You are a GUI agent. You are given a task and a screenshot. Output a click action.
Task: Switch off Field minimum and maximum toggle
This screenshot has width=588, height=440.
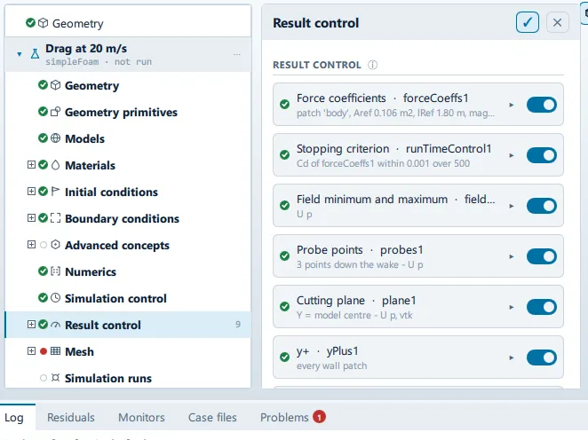click(542, 206)
